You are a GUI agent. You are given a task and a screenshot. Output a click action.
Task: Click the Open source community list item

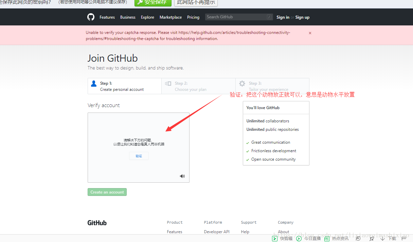pos(273,159)
